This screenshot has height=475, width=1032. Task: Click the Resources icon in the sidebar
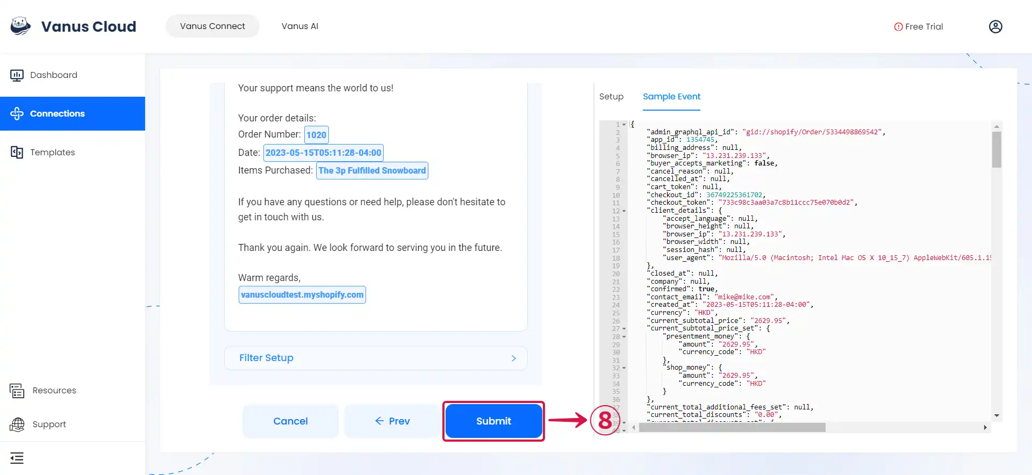pos(17,391)
